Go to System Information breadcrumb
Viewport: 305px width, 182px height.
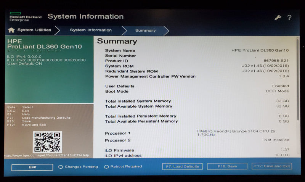pos(91,30)
